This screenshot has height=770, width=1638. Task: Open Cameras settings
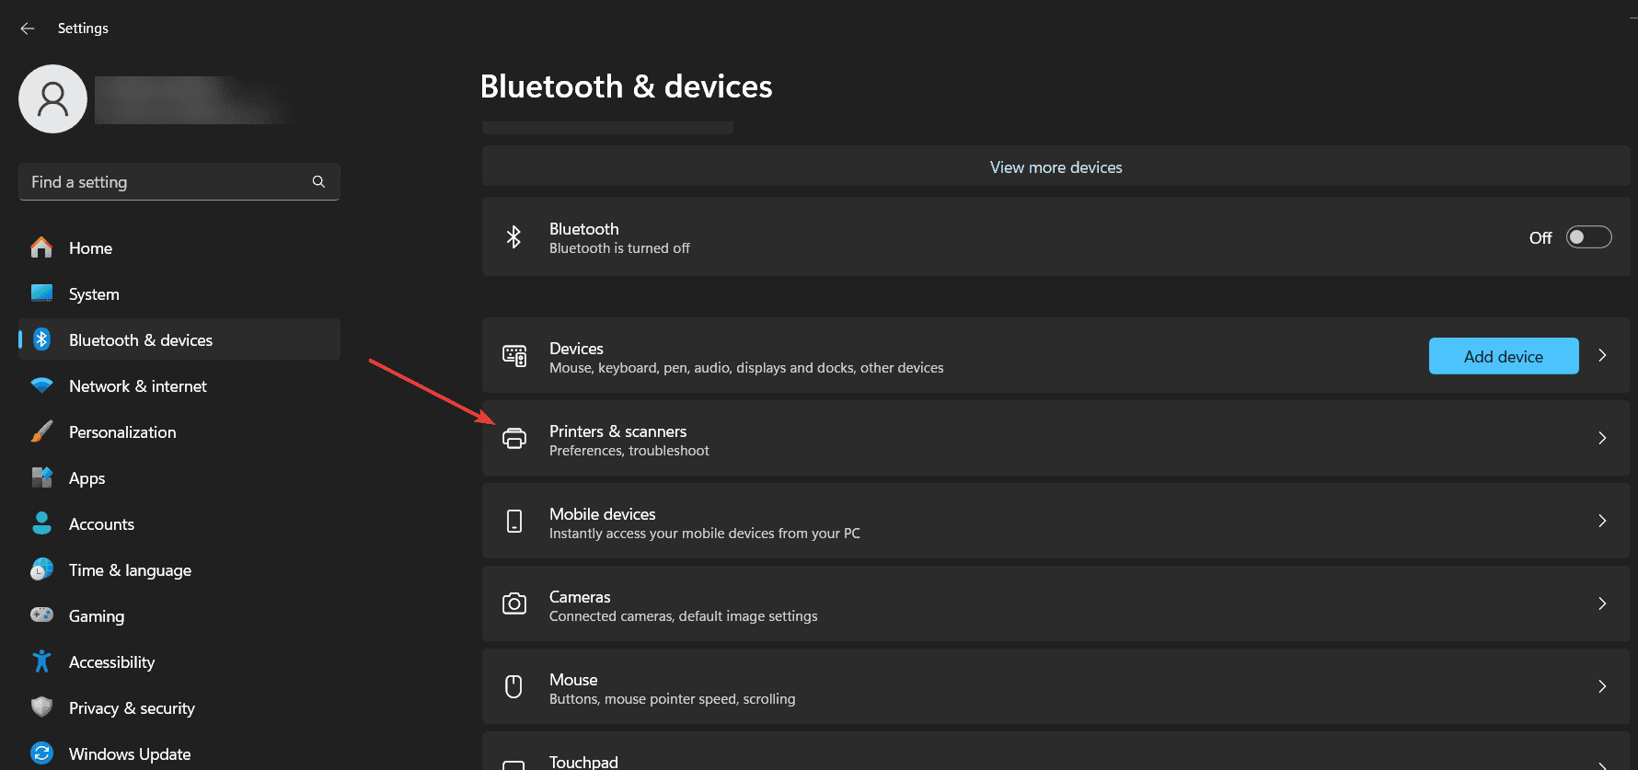tap(1055, 603)
